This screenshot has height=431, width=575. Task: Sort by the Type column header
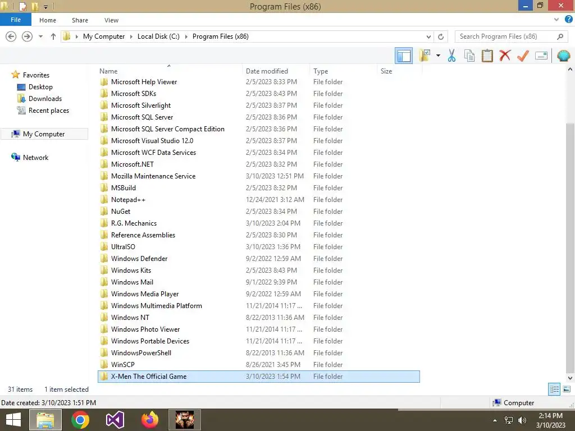click(343, 71)
